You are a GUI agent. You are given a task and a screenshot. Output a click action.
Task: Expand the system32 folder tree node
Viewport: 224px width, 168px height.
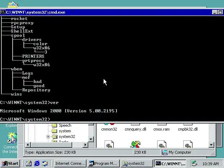(x=48, y=137)
